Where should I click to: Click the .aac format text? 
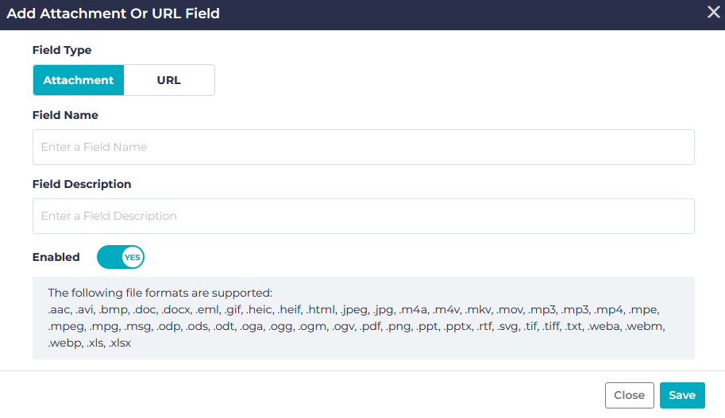(60, 309)
